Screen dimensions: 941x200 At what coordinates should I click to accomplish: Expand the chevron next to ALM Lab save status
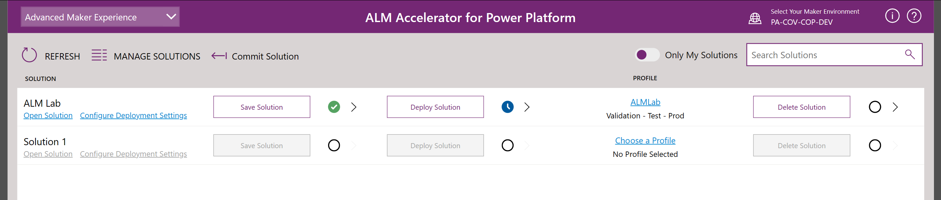pyautogui.click(x=353, y=107)
